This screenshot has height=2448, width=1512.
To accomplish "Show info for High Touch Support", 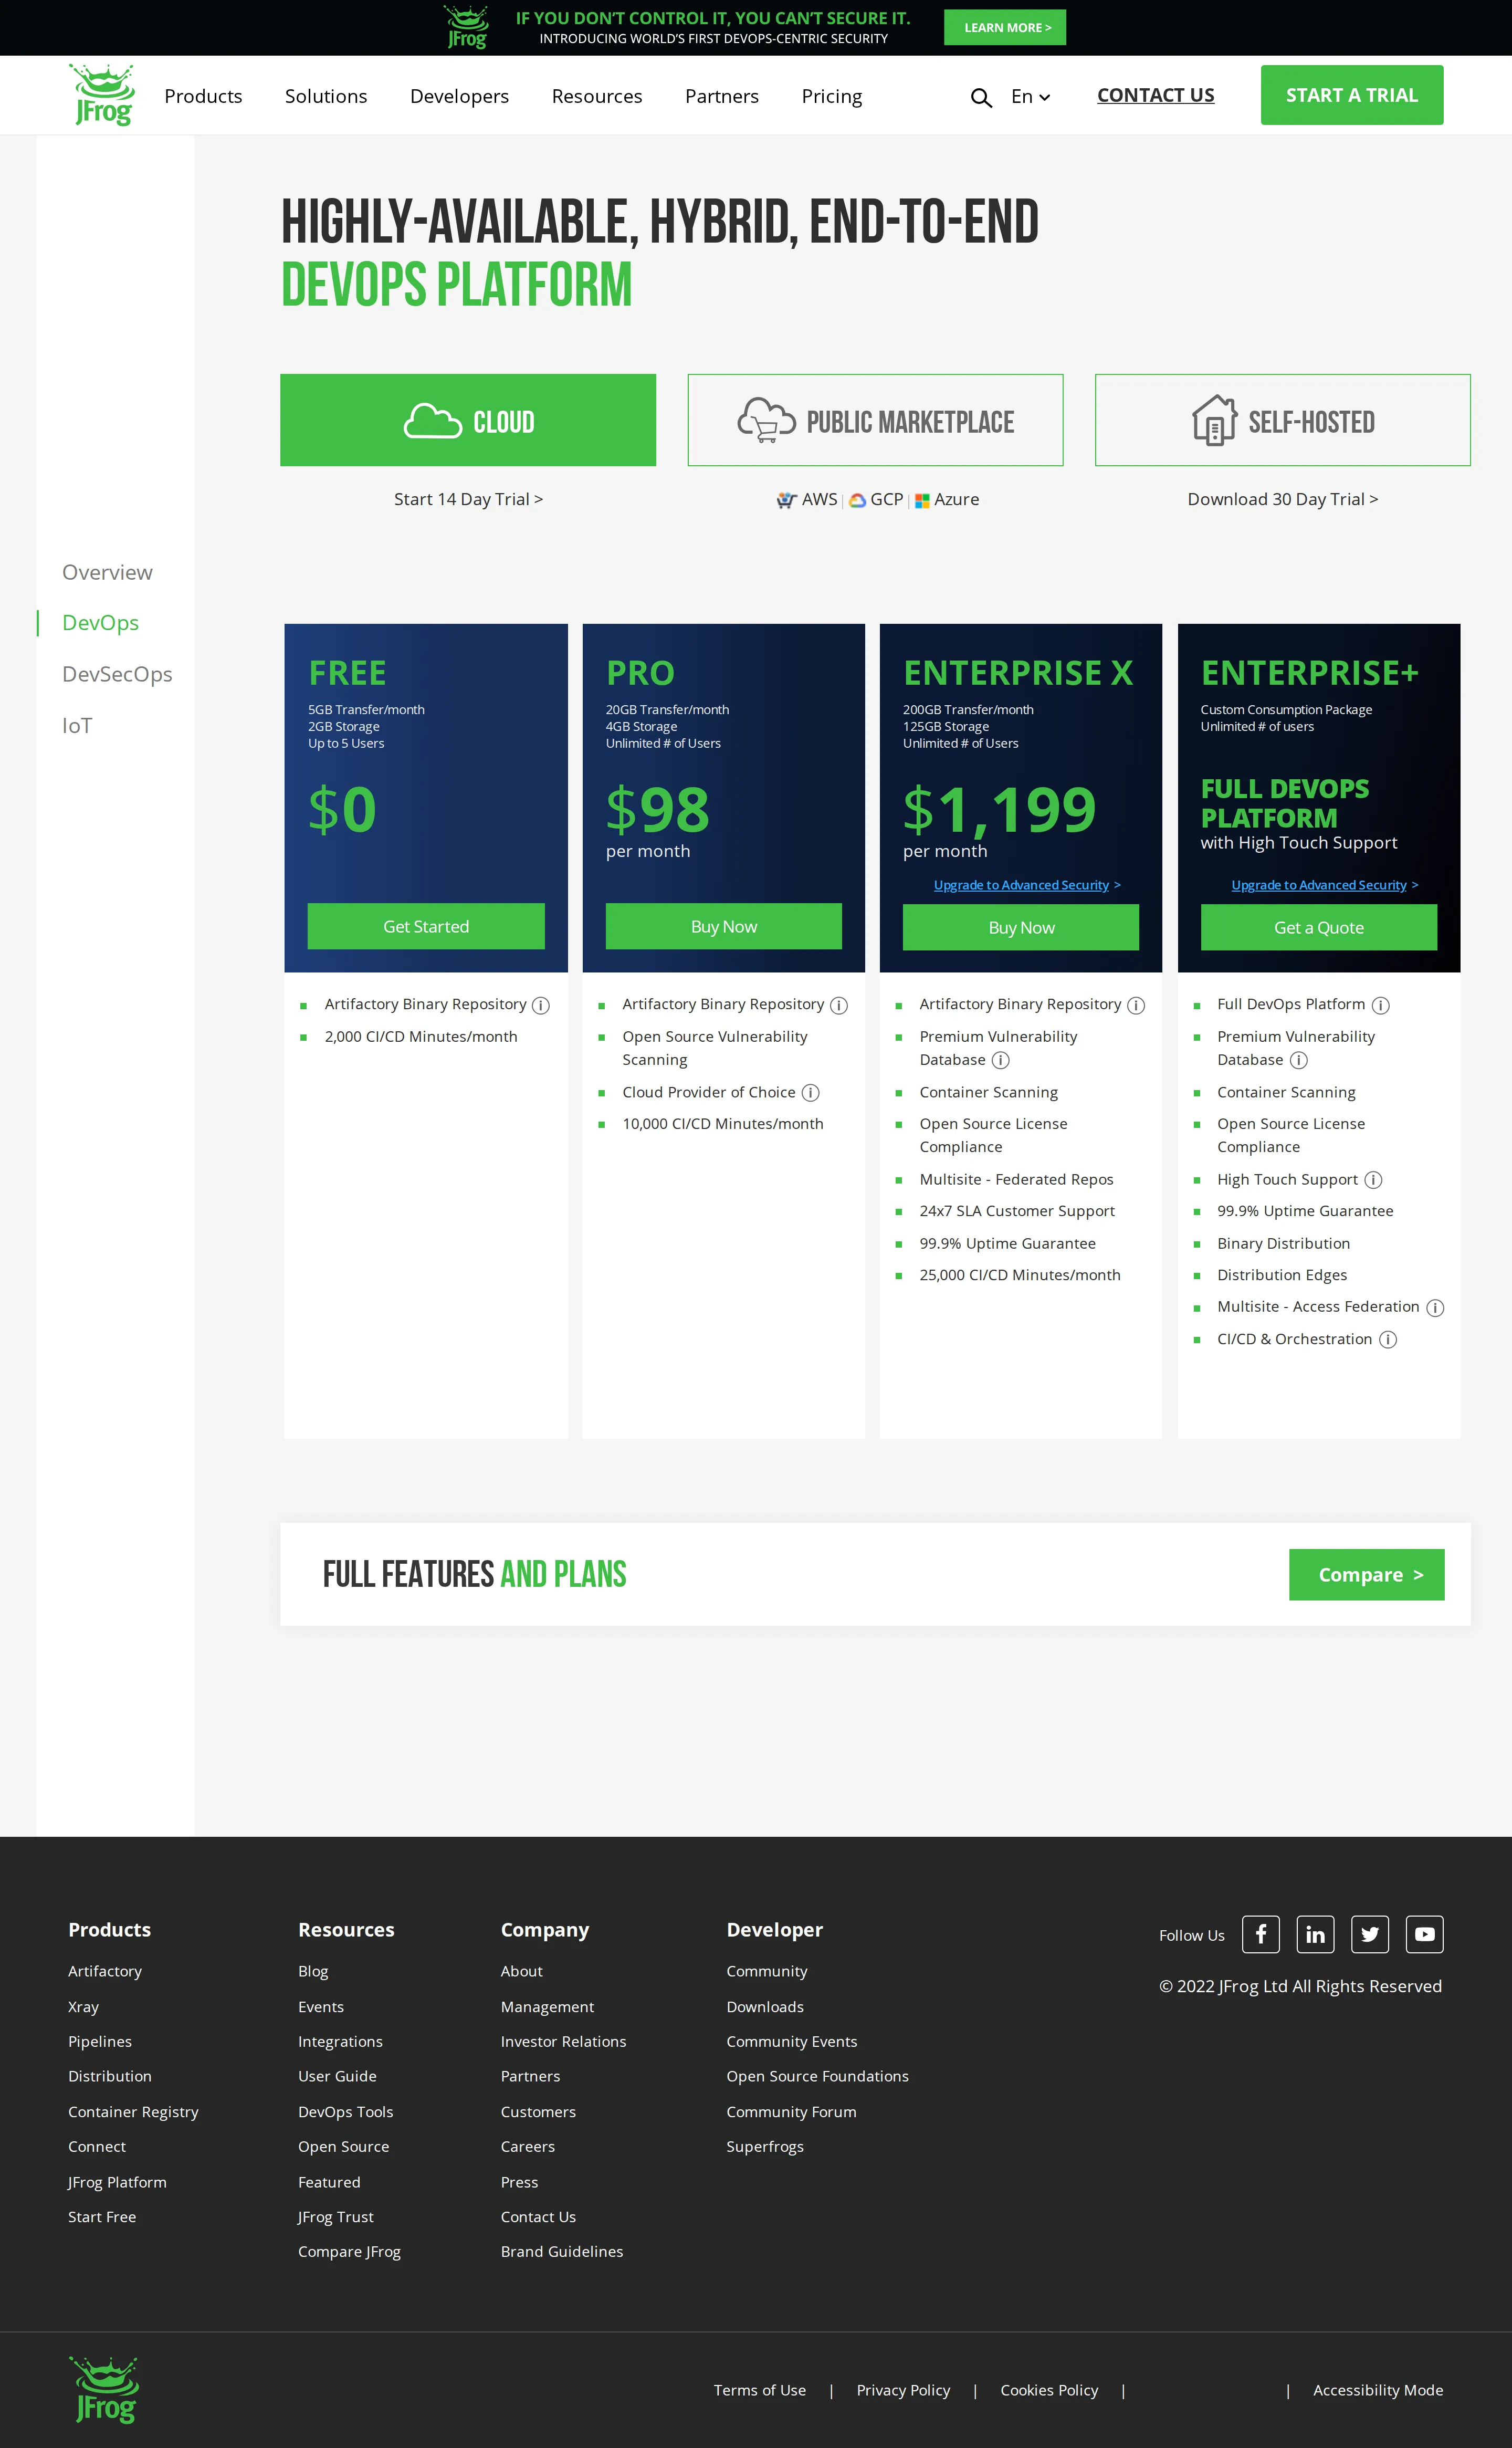I will (x=1373, y=1180).
